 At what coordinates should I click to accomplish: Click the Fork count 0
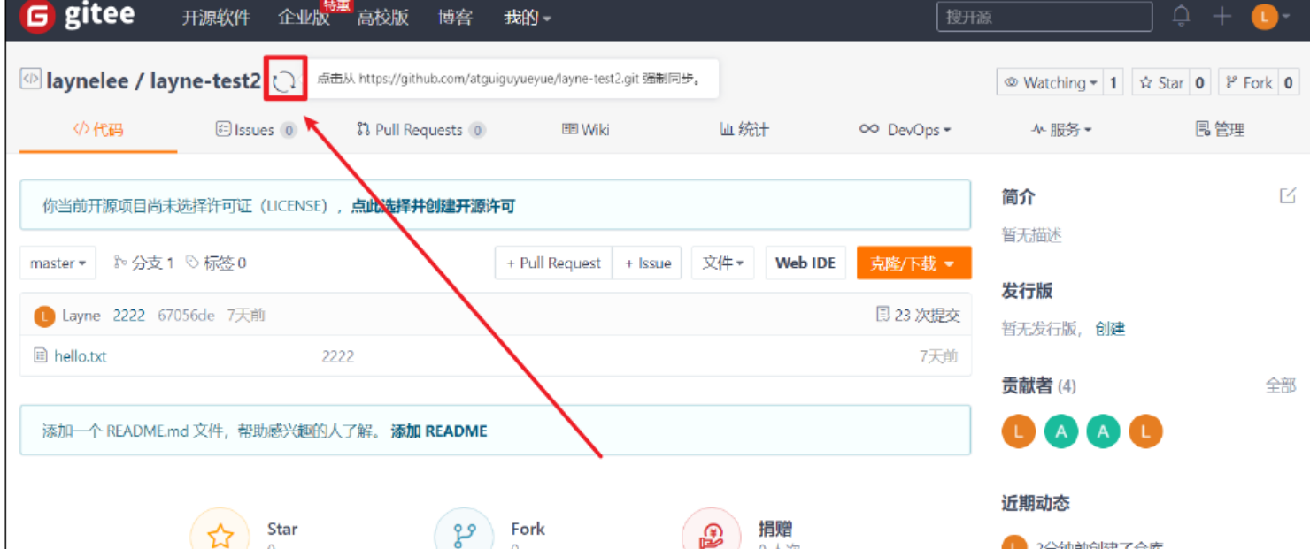pos(1288,83)
